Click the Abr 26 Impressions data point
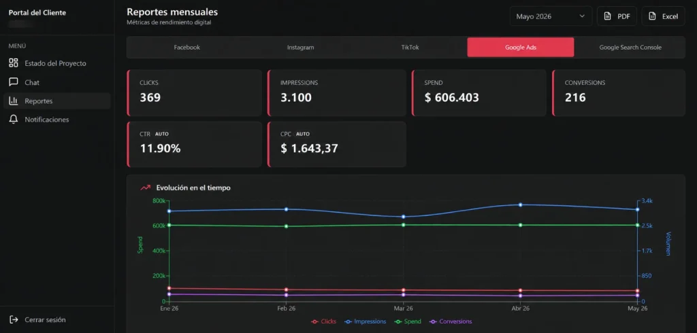This screenshot has height=333, width=697. pos(520,205)
